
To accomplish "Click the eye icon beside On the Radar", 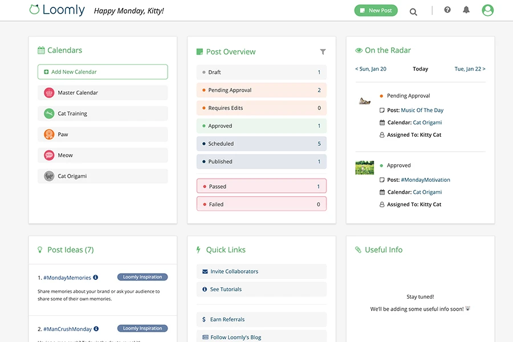I will click(359, 50).
